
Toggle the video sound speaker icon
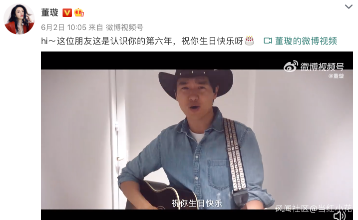[340, 215]
